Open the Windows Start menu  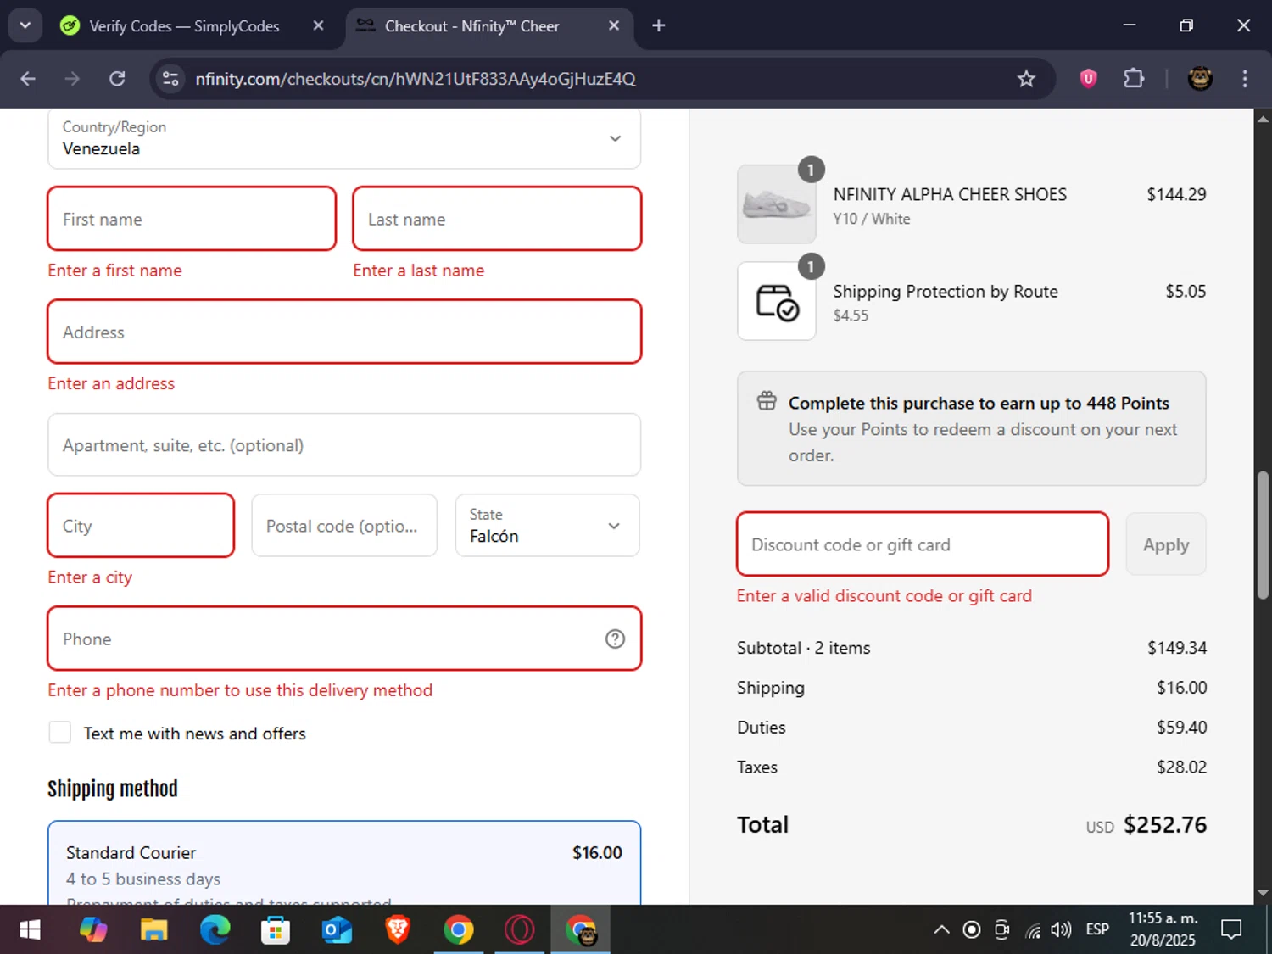tap(30, 930)
